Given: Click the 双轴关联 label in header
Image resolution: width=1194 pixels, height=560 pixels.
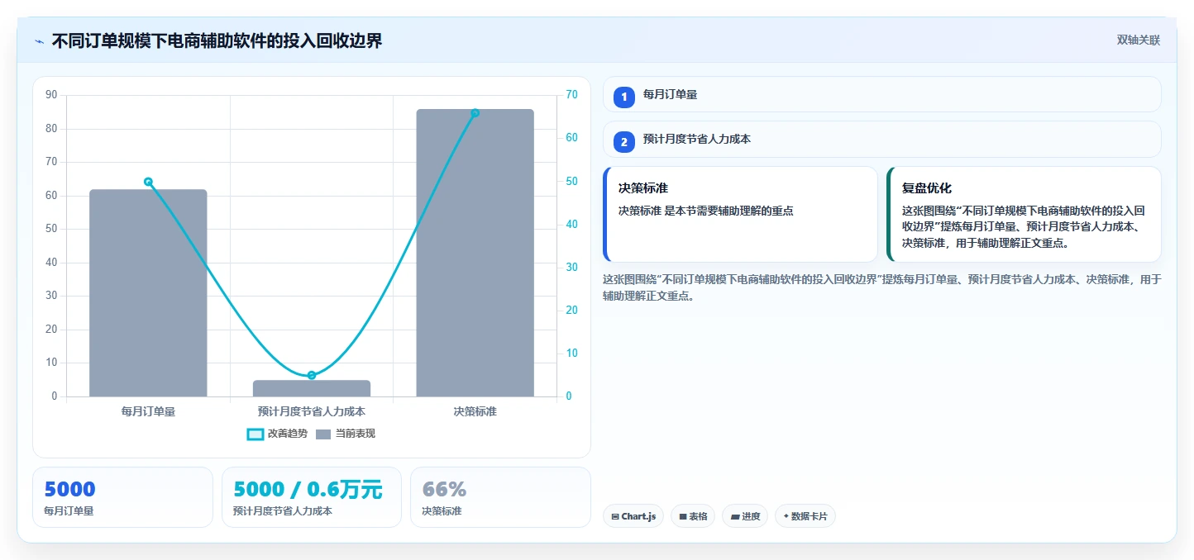Looking at the screenshot, I should [x=1139, y=40].
